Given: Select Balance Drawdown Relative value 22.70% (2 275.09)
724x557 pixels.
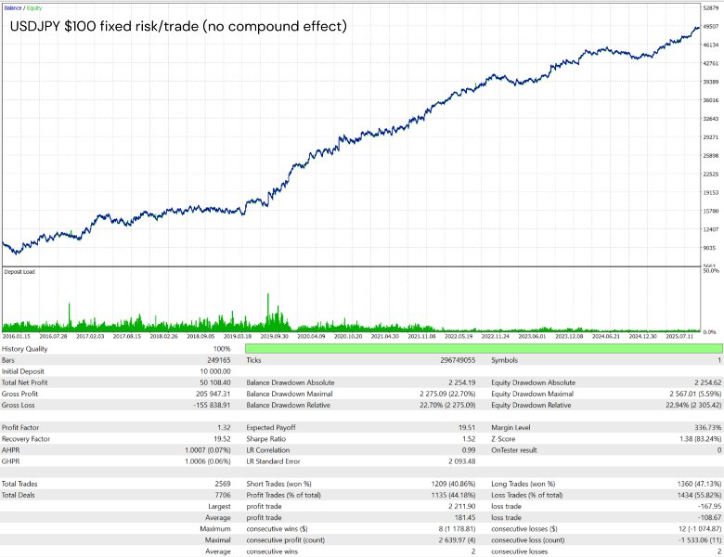Looking at the screenshot, I should pos(447,405).
